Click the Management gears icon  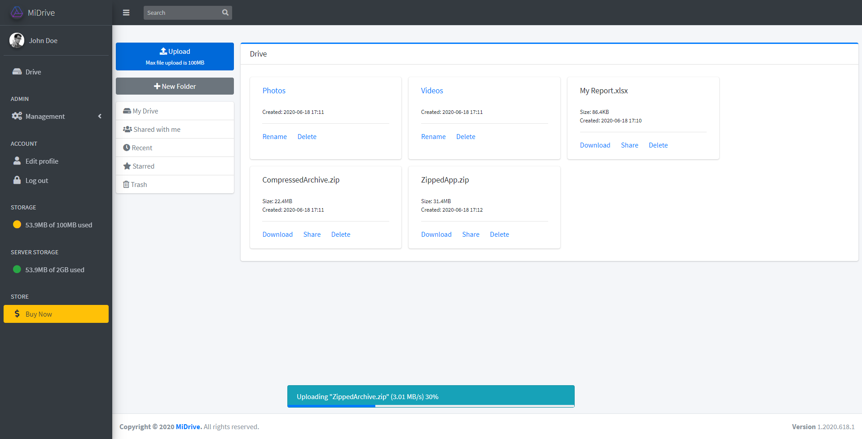[17, 116]
